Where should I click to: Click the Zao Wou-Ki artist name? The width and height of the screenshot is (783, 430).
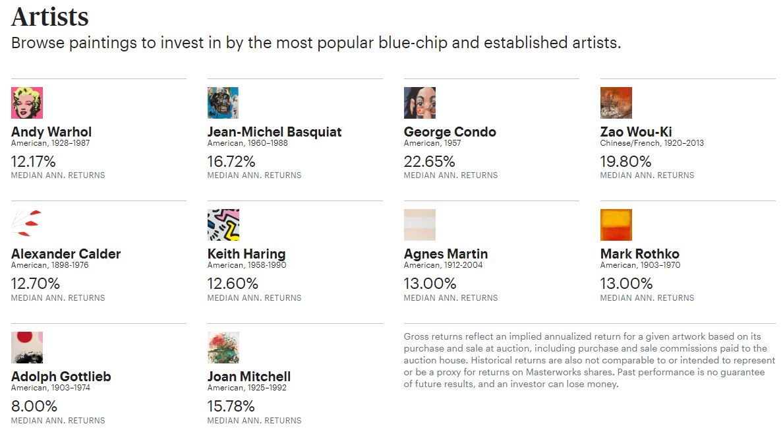(x=635, y=132)
